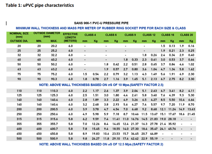Click the 'MAX.' sub-header
The width and height of the screenshot is (212, 154).
pyautogui.click(x=54, y=41)
